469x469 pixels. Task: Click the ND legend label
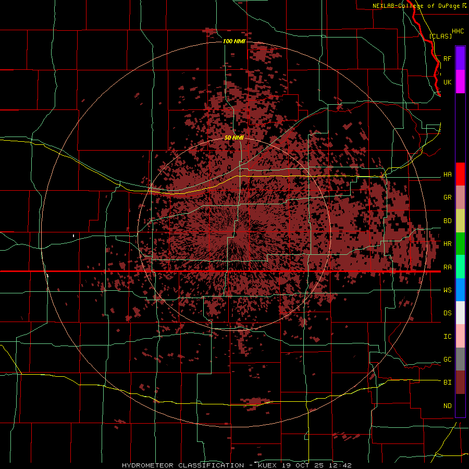(x=447, y=405)
